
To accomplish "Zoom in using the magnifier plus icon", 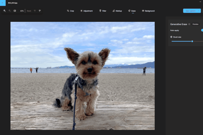I will click(4, 11).
